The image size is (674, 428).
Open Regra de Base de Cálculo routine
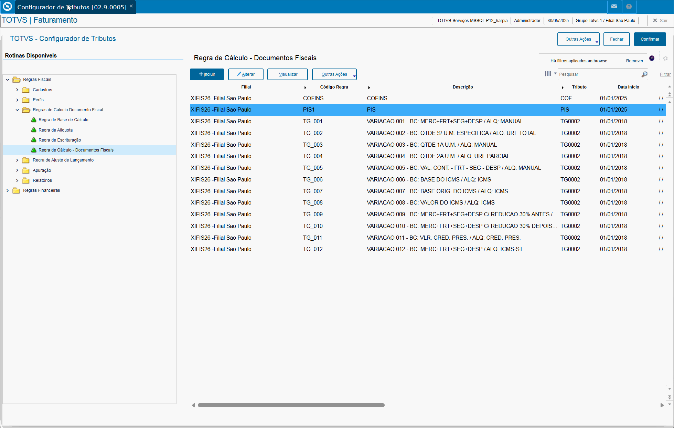tap(63, 120)
